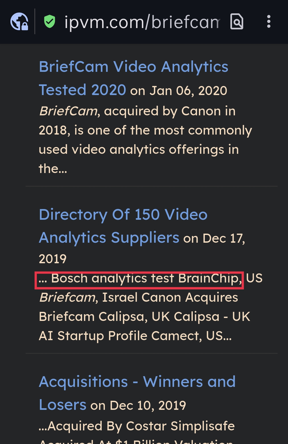Open site connection info globe-lock icon

[19, 21]
